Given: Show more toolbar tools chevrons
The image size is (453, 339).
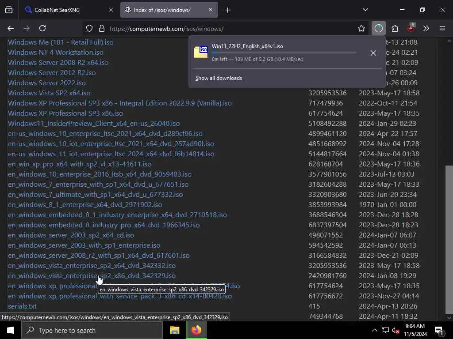Looking at the screenshot, I should [x=426, y=28].
